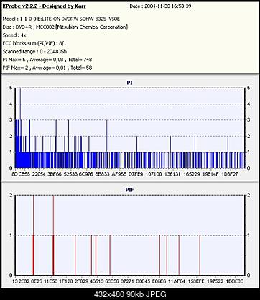This screenshot has height=300, width=260.
Task: Click the PIF spike above the 11E58 label
Action: 53,235
